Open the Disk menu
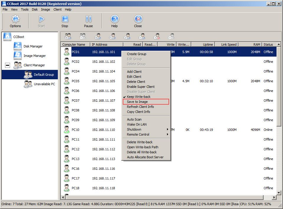 click(x=35, y=9)
